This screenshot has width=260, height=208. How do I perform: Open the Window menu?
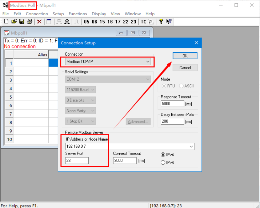point(133,14)
